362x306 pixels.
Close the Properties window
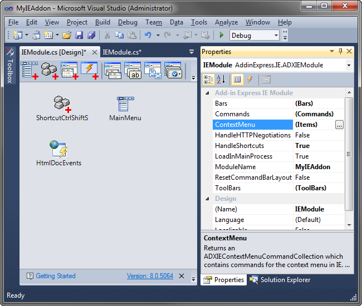[x=349, y=51]
